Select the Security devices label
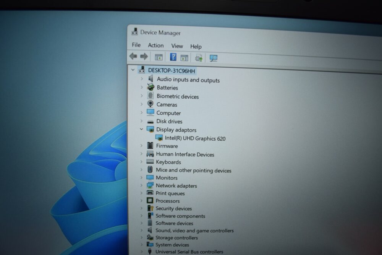This screenshot has width=382, height=255. click(x=174, y=208)
